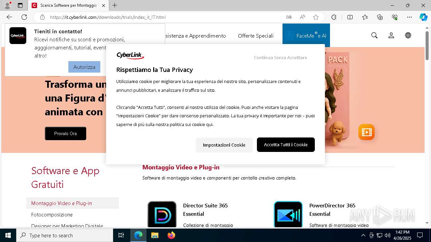The image size is (431, 242).
Task: Add page to favorites star icon
Action: pos(316,17)
